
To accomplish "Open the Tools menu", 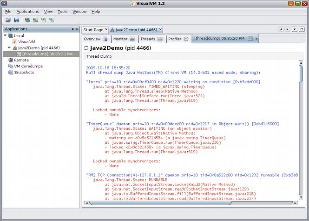I will 62,12.
